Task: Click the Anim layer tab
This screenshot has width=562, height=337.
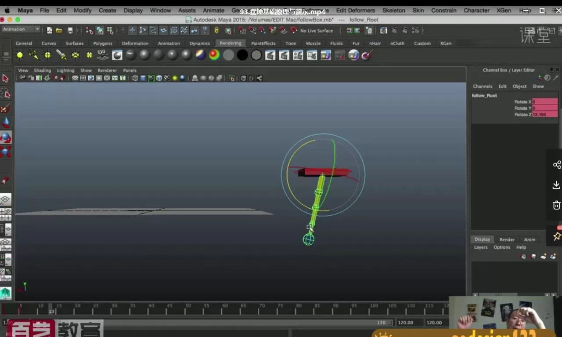Action: [x=530, y=239]
